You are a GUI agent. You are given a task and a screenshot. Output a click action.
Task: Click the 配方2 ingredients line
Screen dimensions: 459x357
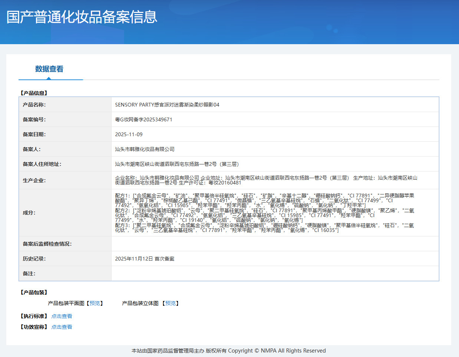click(x=265, y=215)
